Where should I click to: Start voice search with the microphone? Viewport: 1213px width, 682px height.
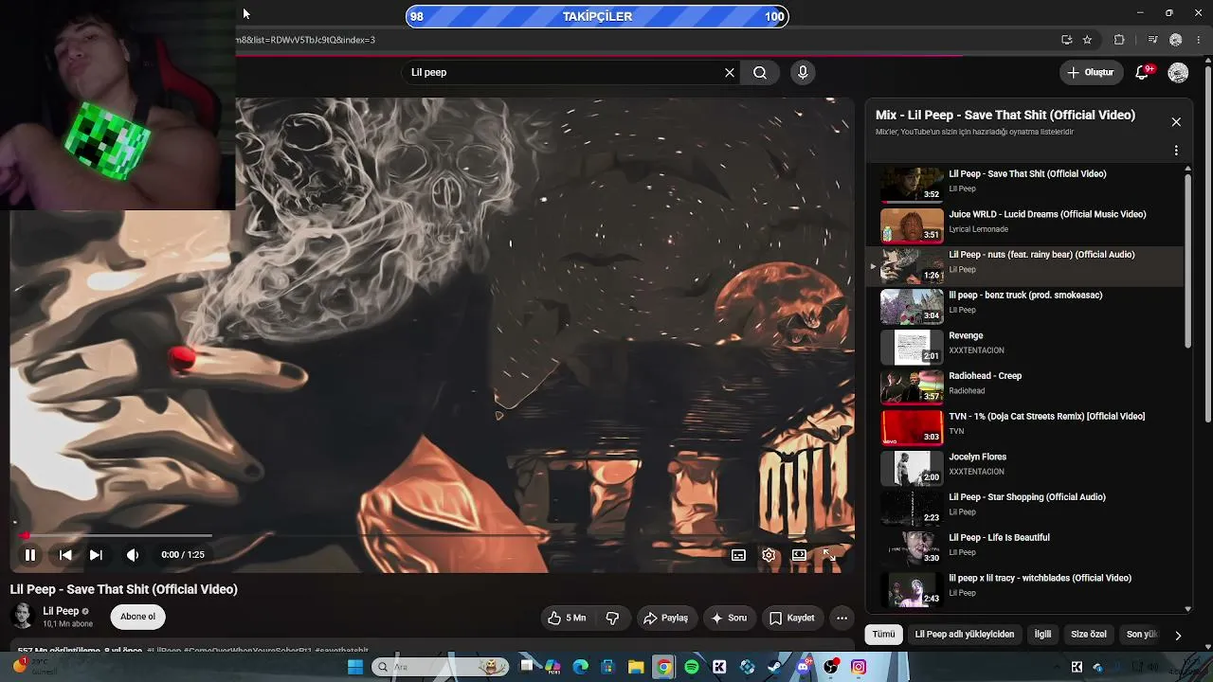[x=803, y=72]
